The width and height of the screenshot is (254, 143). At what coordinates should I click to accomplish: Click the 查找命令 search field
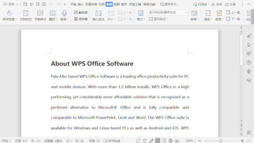[170, 4]
